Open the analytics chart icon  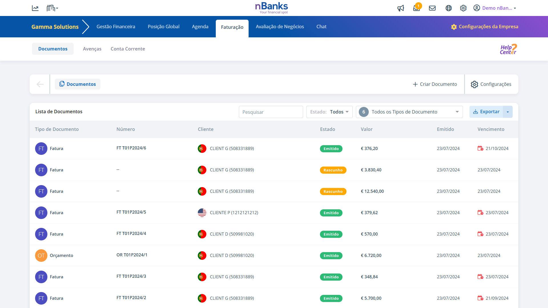[x=35, y=8]
